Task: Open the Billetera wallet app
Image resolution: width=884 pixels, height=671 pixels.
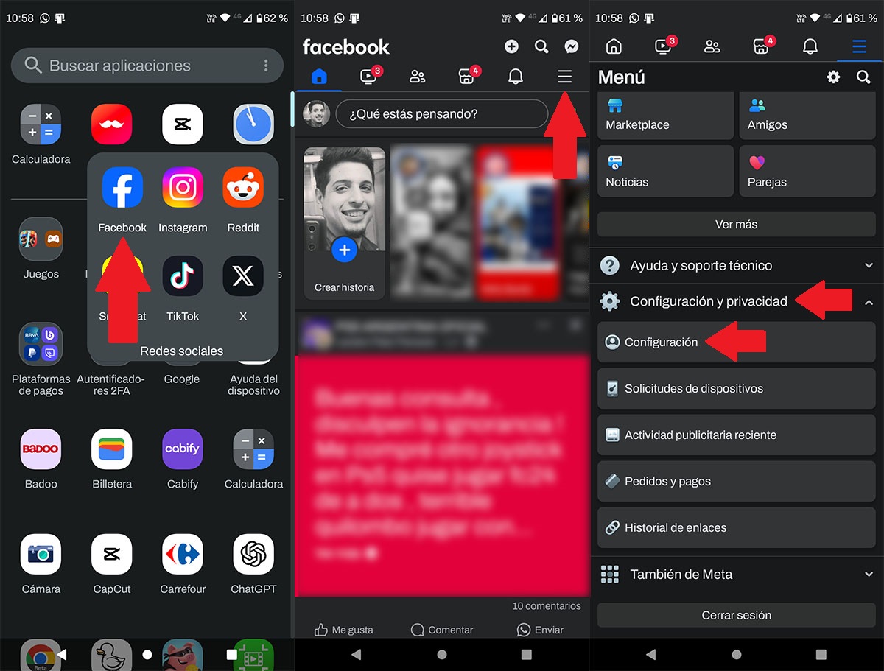Action: click(112, 449)
